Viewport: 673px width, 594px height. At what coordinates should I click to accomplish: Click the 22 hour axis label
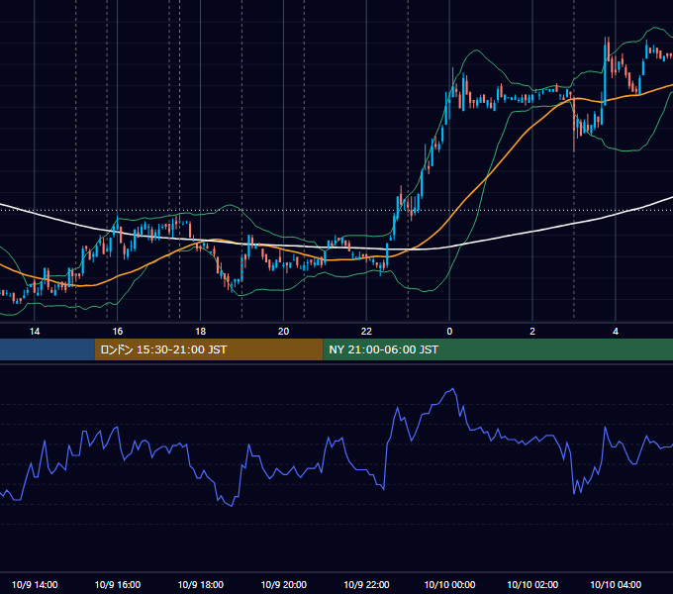tap(366, 332)
